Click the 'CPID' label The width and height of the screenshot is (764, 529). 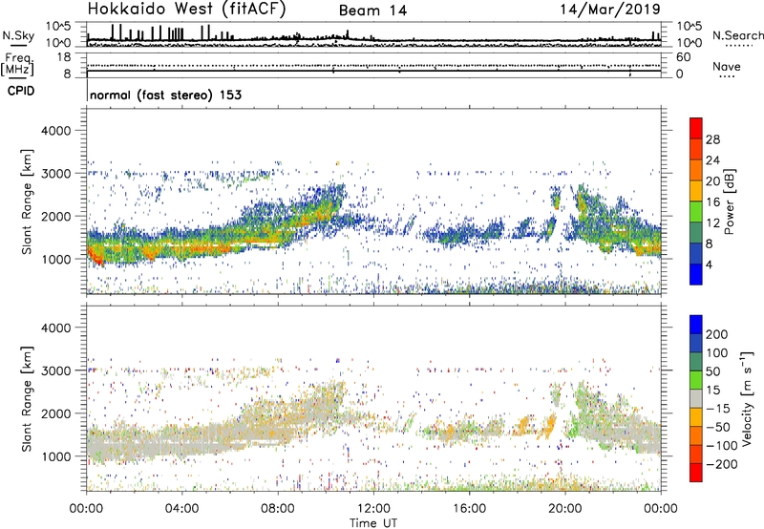click(21, 91)
